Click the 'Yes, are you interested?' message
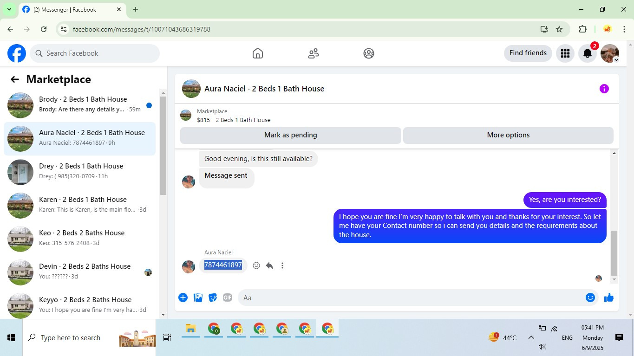The image size is (634, 356). [x=565, y=200]
